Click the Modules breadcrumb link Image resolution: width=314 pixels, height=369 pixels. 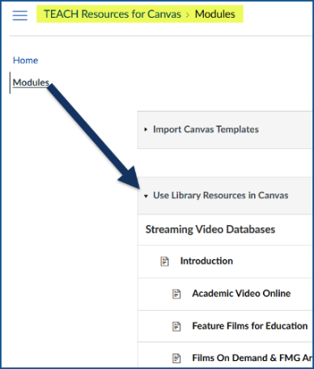[215, 14]
